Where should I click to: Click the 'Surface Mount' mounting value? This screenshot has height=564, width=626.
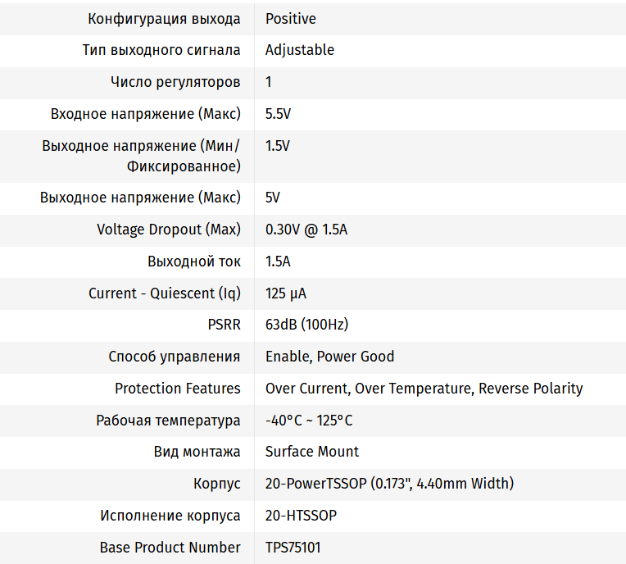[x=312, y=452]
